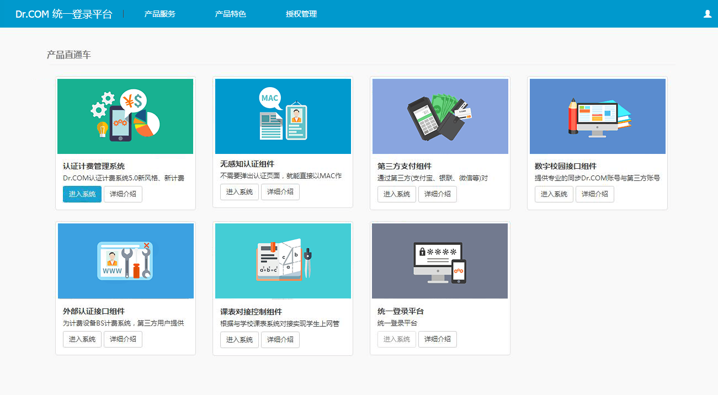
Task: Open the 授权管理 menu
Action: [x=301, y=14]
